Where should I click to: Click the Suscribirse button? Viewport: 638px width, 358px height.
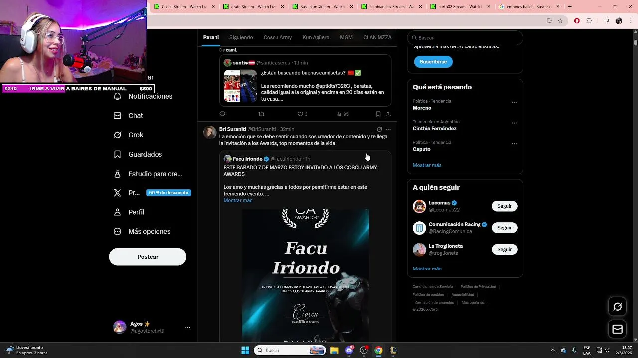click(433, 62)
